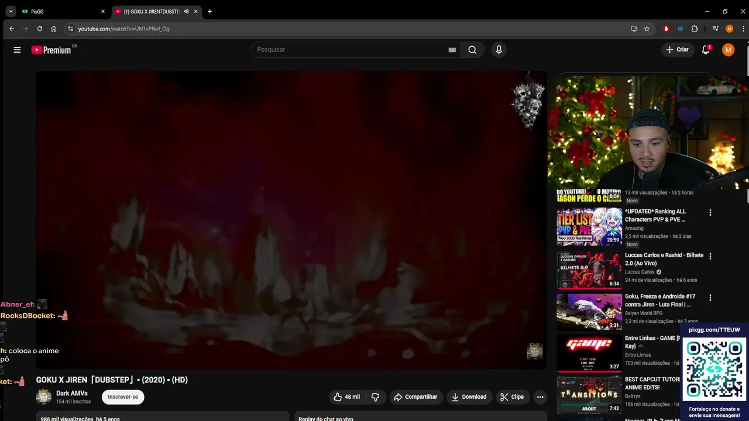Open the Chrome profile avatar
The width and height of the screenshot is (749, 421).
click(729, 29)
